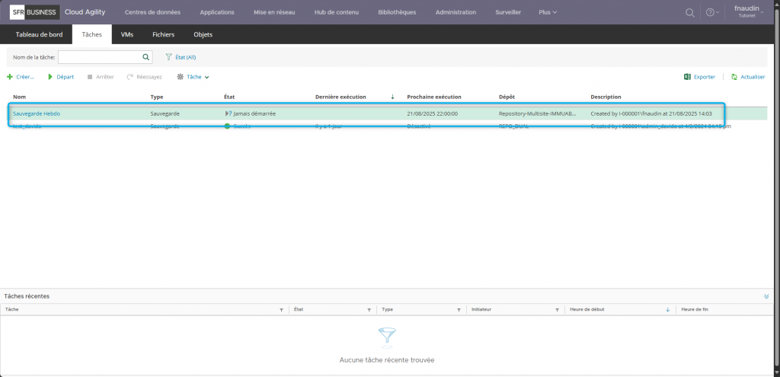Switch to the Objets tab

203,34
